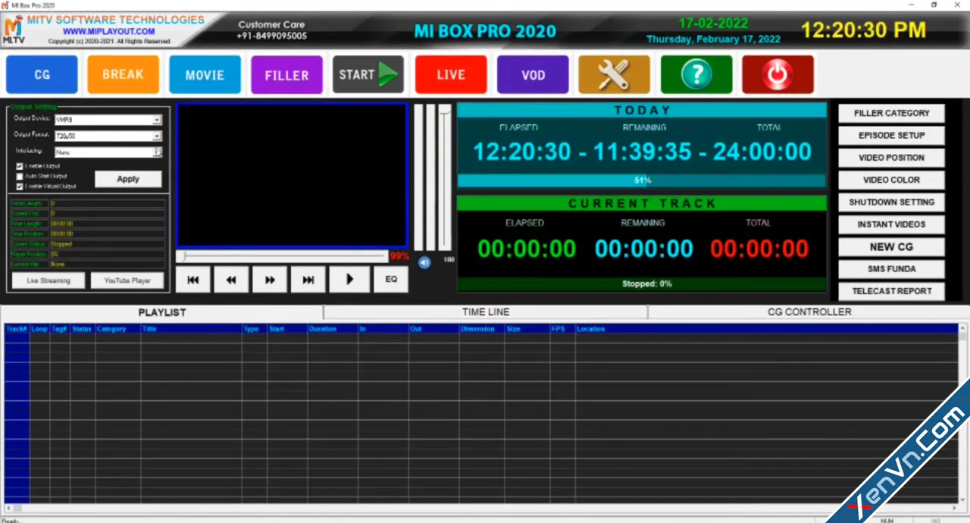The width and height of the screenshot is (970, 523).
Task: Open YouTube Player
Action: coord(127,280)
